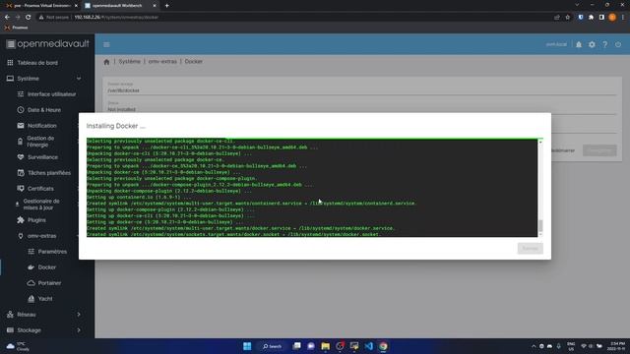Image resolution: width=630 pixels, height=354 pixels.
Task: Click the Paramètres sliders icon under omv-extras
Action: (31, 252)
